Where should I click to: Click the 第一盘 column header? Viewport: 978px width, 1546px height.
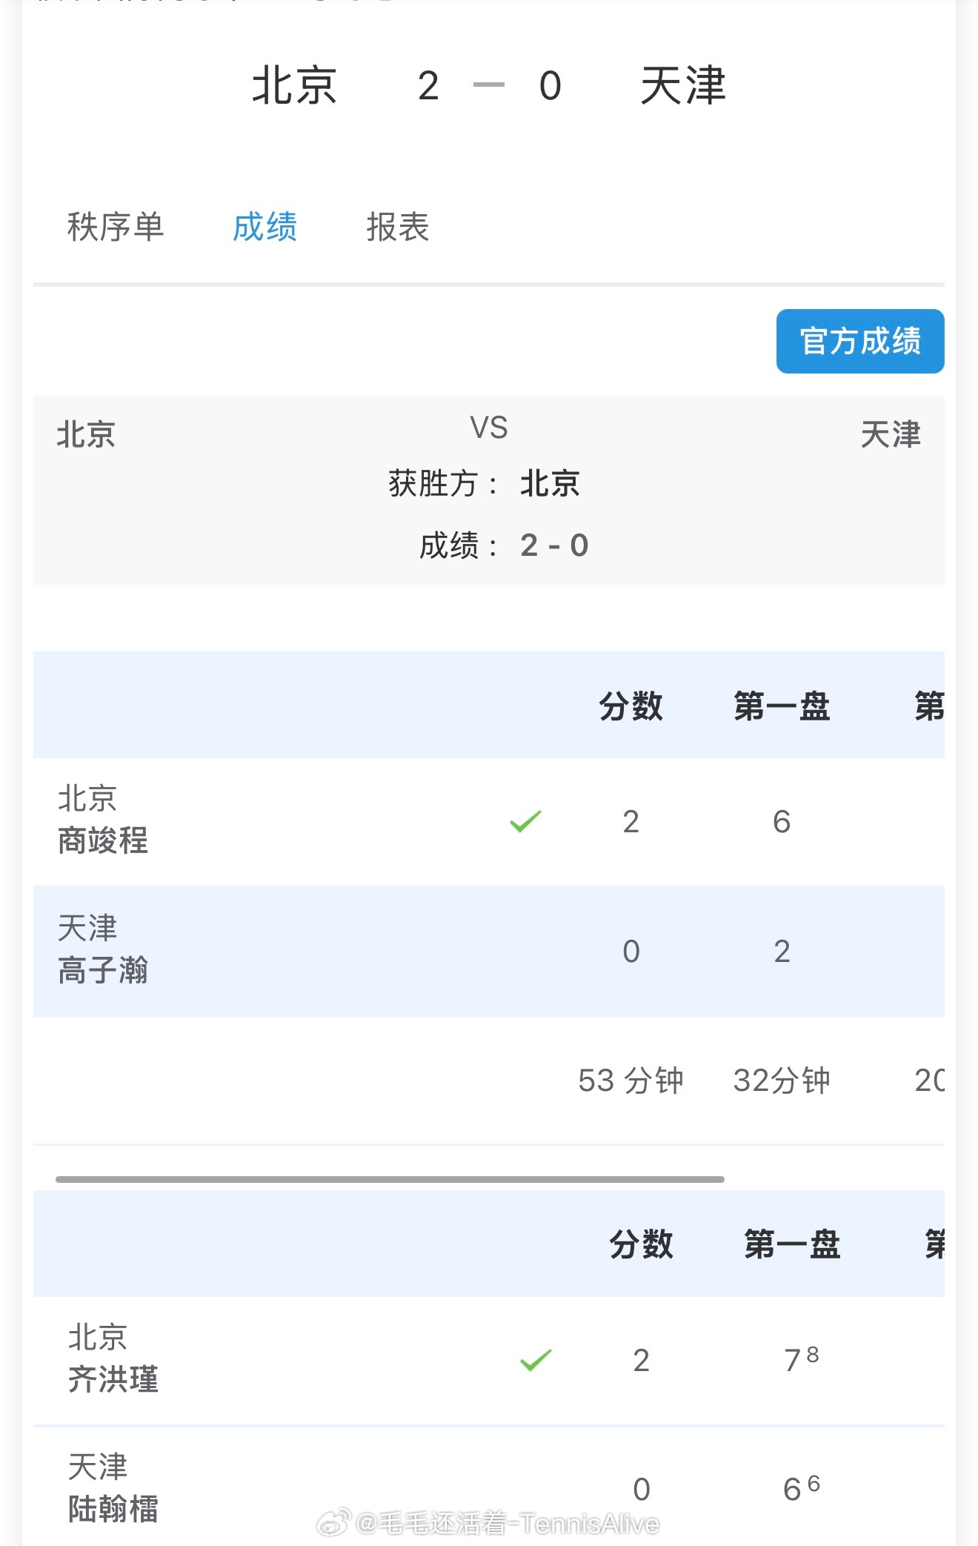pos(781,706)
